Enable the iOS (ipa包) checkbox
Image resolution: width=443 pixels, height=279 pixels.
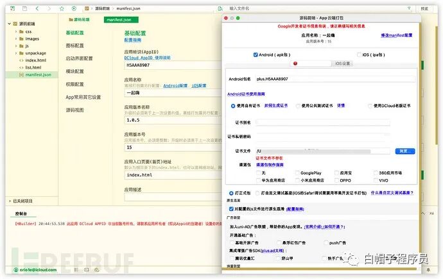(x=359, y=55)
